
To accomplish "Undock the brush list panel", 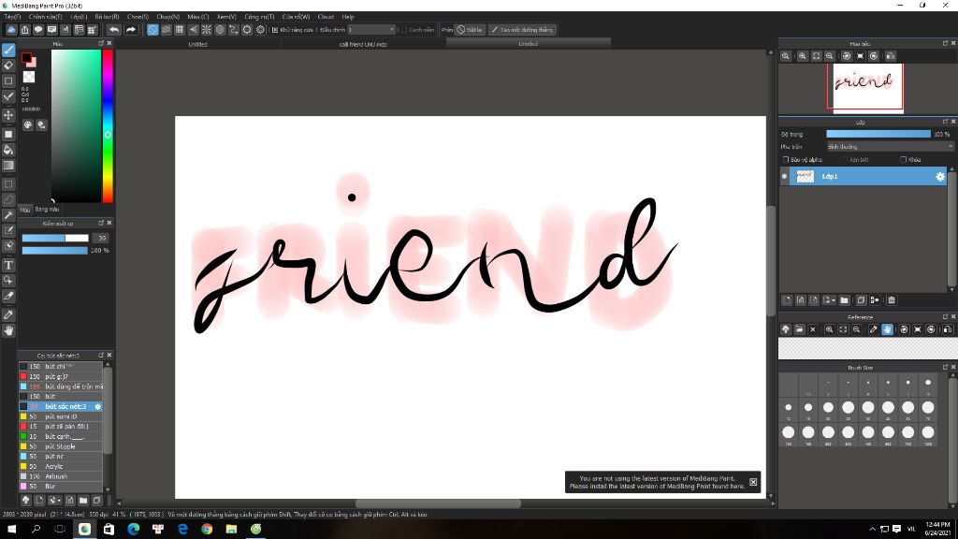I will (x=101, y=355).
